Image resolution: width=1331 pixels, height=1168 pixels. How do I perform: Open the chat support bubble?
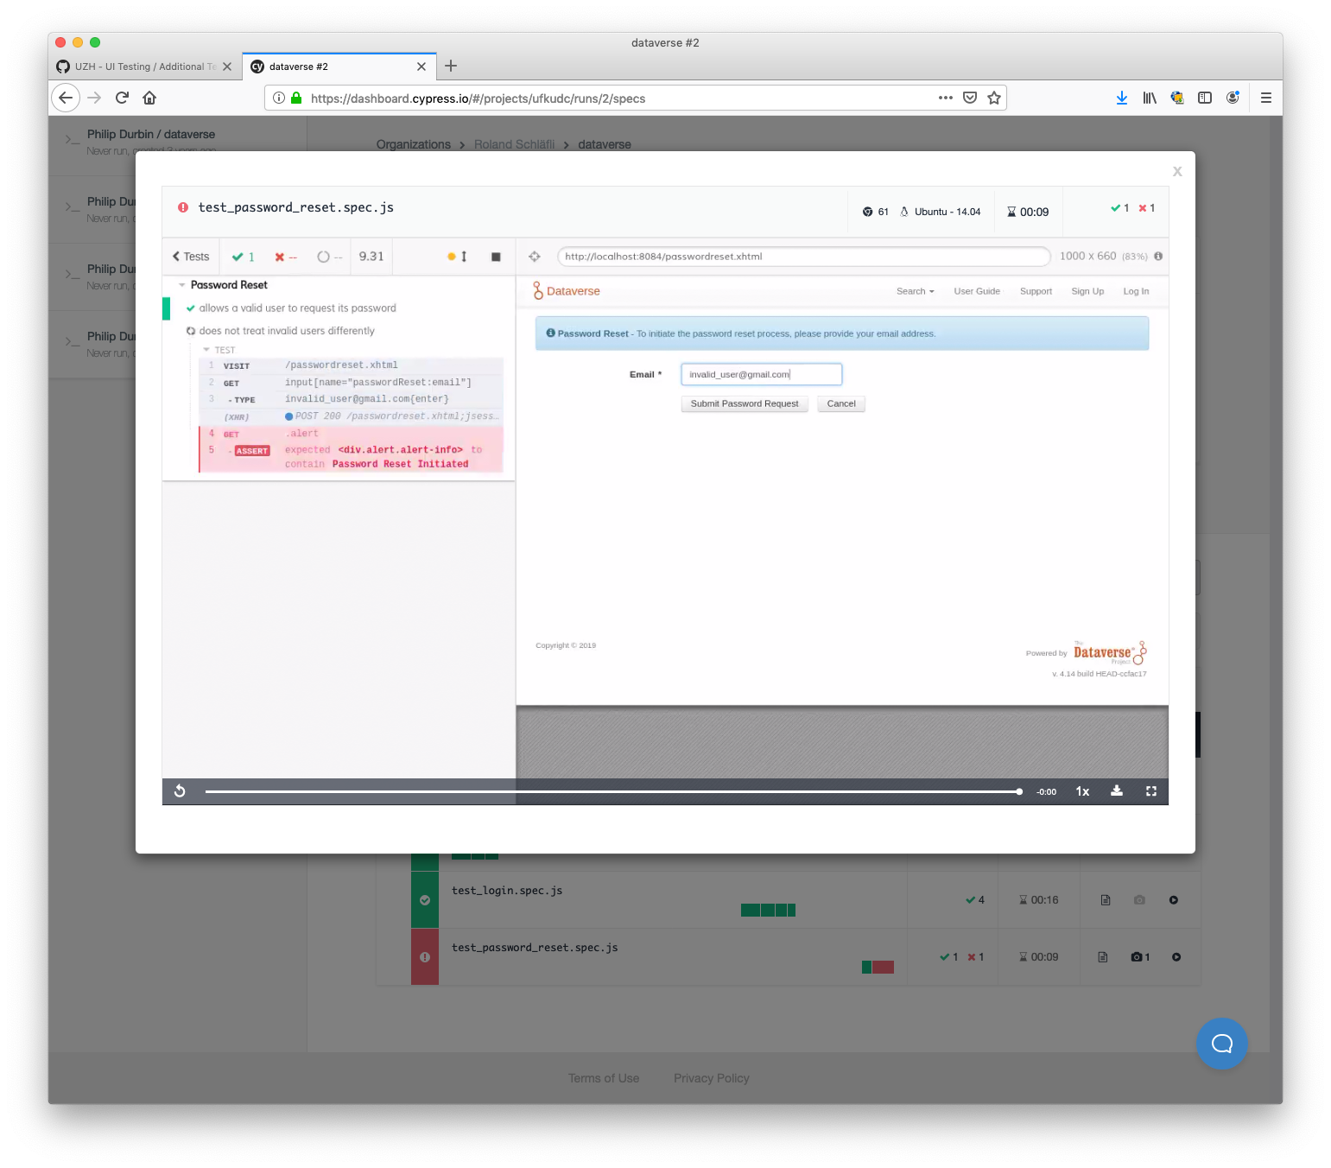click(1221, 1044)
